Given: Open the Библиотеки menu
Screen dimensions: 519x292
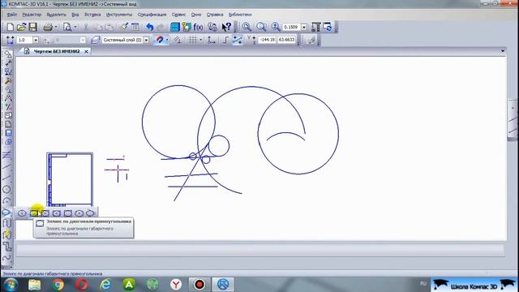Looking at the screenshot, I should tap(240, 15).
